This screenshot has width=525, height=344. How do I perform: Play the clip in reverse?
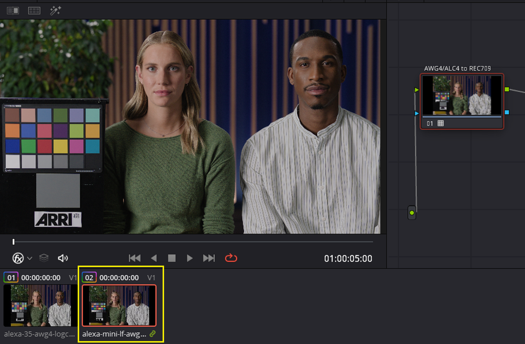154,258
